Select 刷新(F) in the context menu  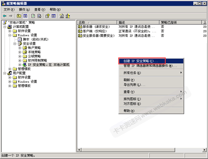tap(151, 80)
